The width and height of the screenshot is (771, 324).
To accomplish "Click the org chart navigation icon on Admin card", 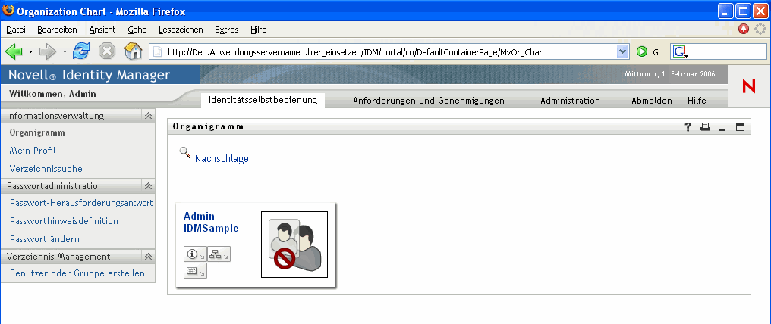I will pos(219,254).
